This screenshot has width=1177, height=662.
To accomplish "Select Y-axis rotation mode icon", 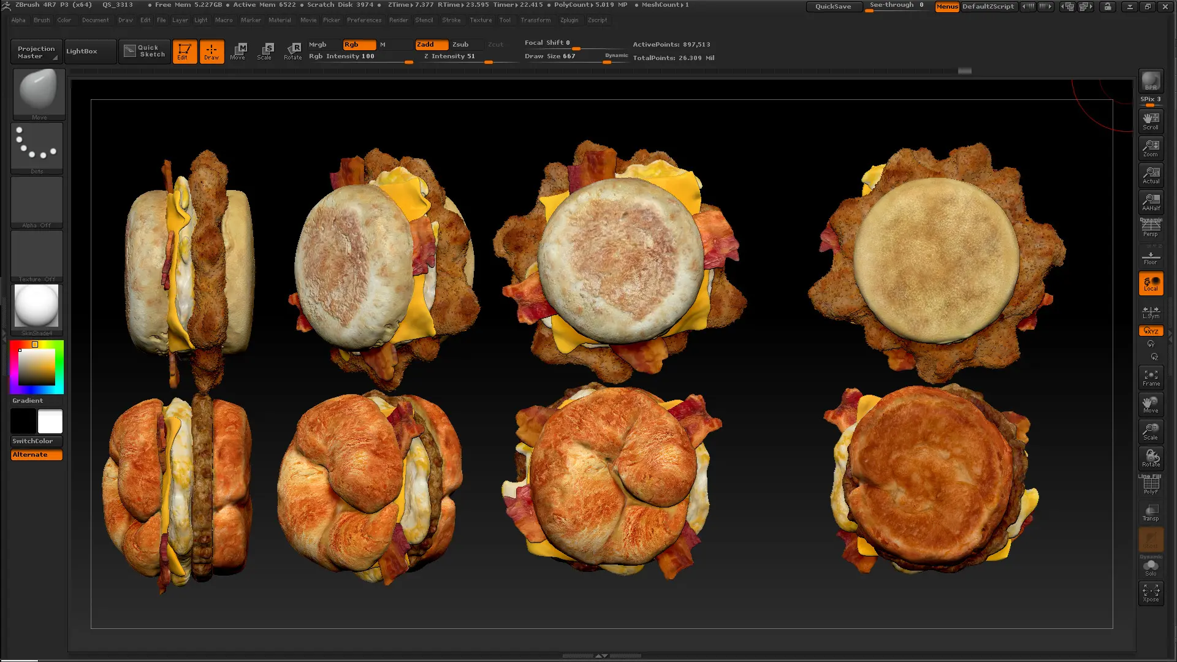I will (x=1151, y=344).
